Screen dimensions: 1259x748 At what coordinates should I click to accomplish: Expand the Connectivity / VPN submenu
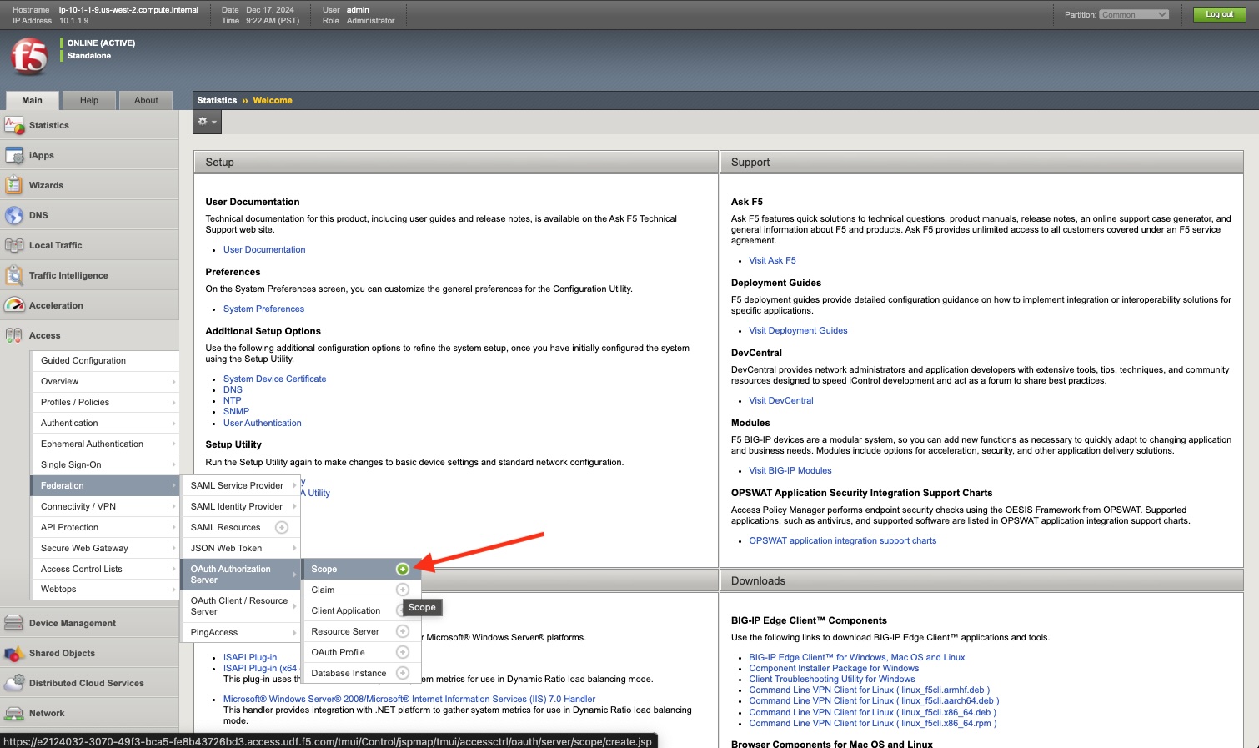104,506
